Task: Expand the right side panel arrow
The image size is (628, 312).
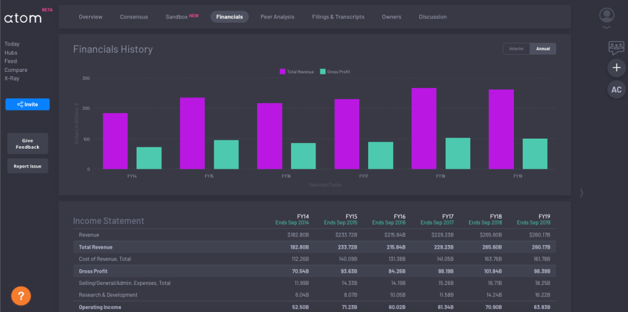Action: tap(581, 193)
